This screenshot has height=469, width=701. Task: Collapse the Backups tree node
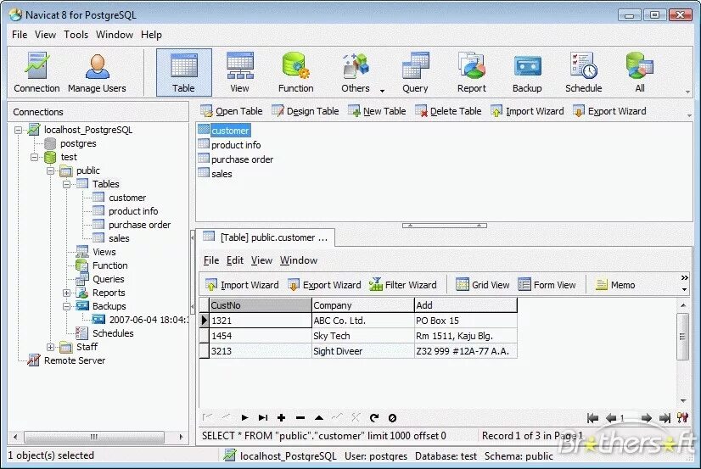[x=66, y=306]
